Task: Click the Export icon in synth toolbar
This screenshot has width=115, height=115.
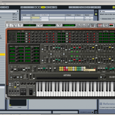Action: click(87, 25)
